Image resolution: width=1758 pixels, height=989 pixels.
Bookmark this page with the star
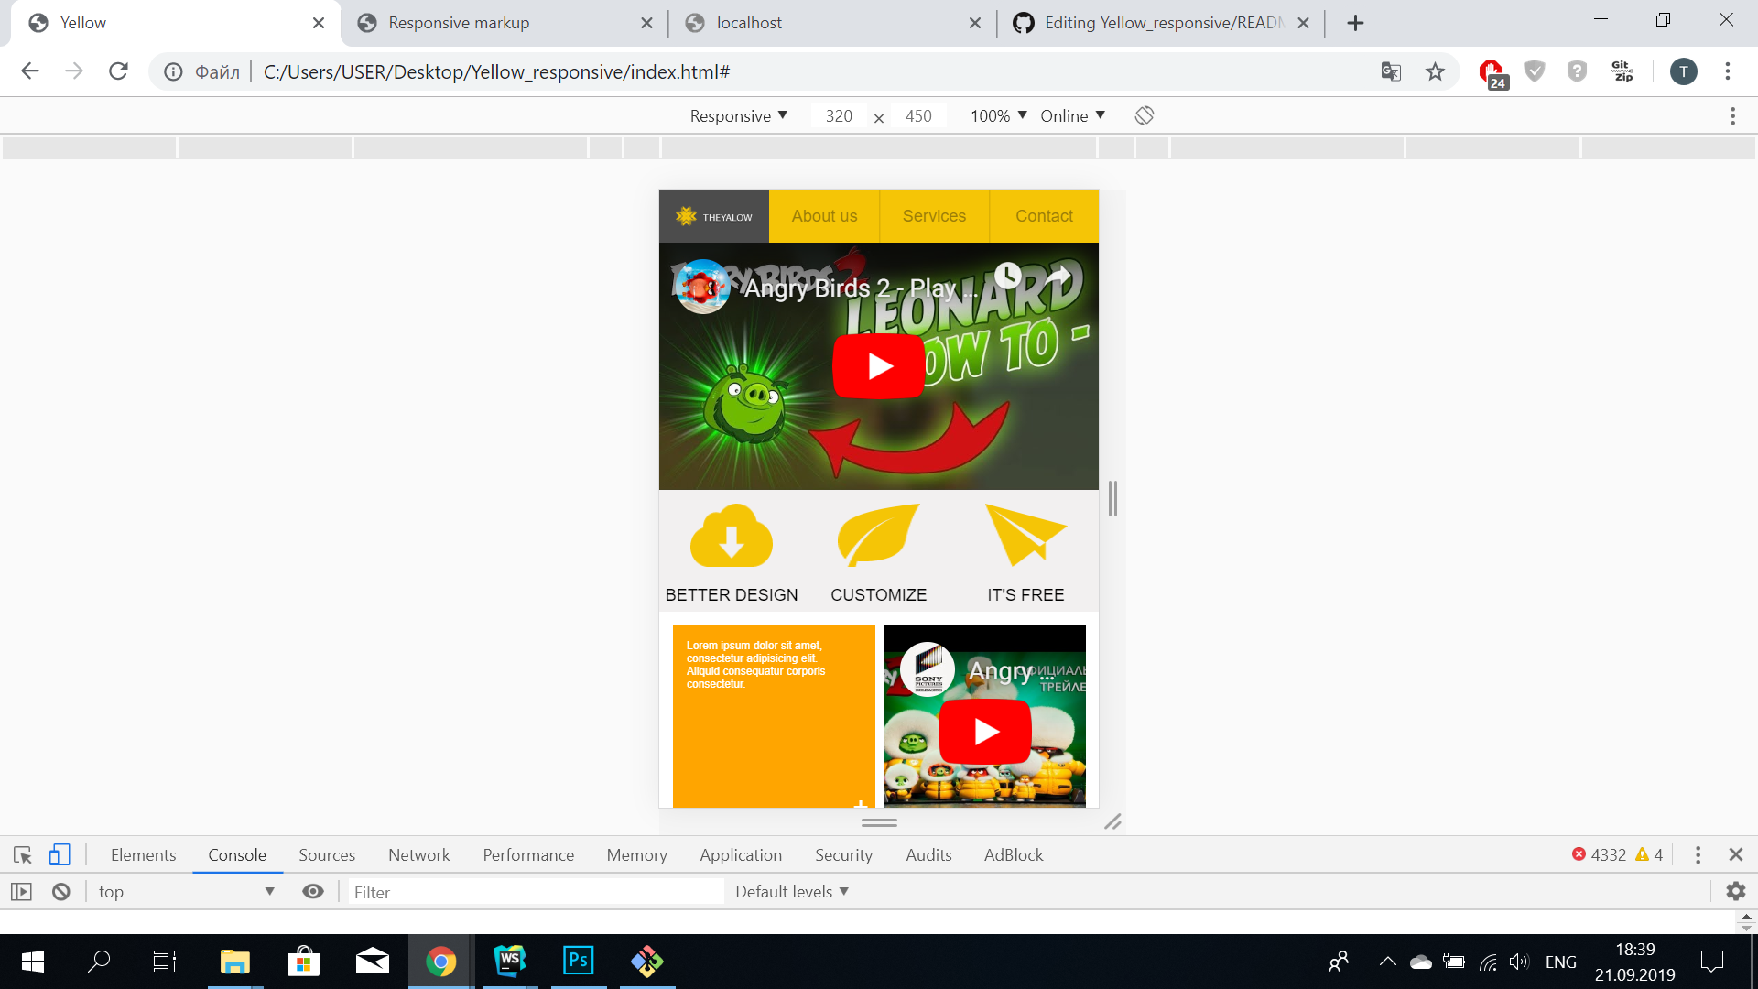pyautogui.click(x=1435, y=71)
